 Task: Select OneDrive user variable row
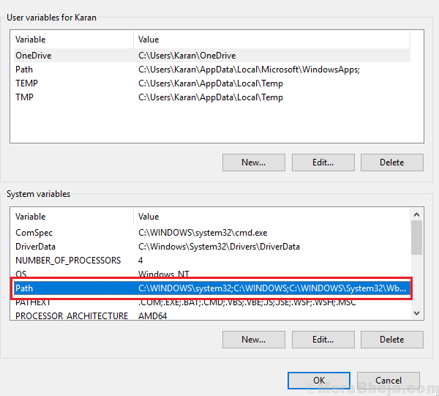click(x=212, y=56)
